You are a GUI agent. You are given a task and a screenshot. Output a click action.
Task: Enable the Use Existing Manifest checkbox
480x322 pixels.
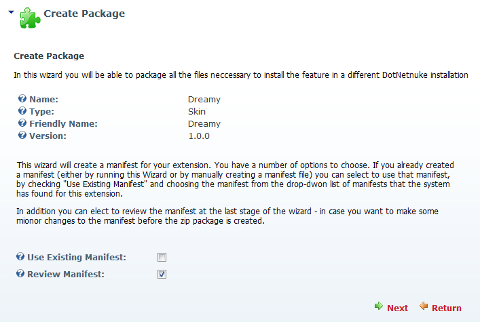[162, 258]
